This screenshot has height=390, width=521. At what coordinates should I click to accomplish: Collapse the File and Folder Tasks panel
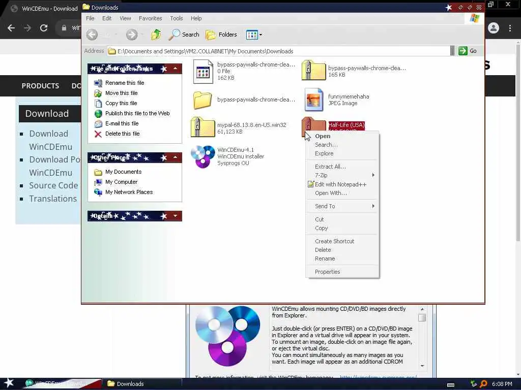pyautogui.click(x=176, y=69)
